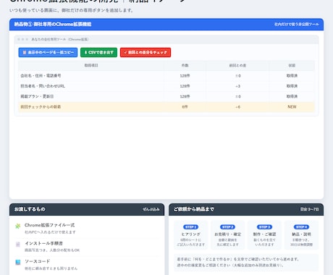This screenshot has height=275, width=333.
Task: Select the highlighted 前回チェックからの新着 row label
Action: (41, 107)
